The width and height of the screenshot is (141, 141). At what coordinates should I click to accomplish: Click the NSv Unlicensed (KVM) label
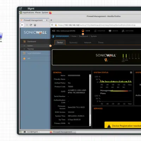tap(66, 31)
